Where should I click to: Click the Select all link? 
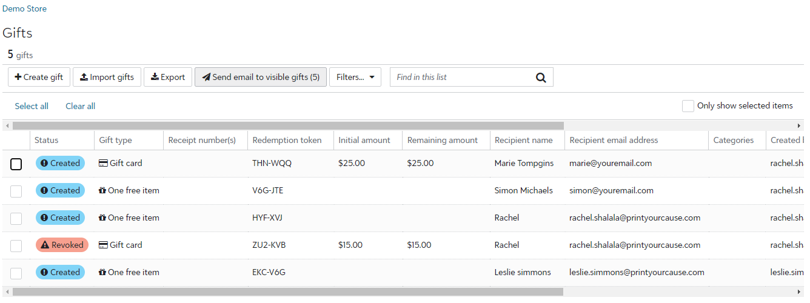coord(32,106)
